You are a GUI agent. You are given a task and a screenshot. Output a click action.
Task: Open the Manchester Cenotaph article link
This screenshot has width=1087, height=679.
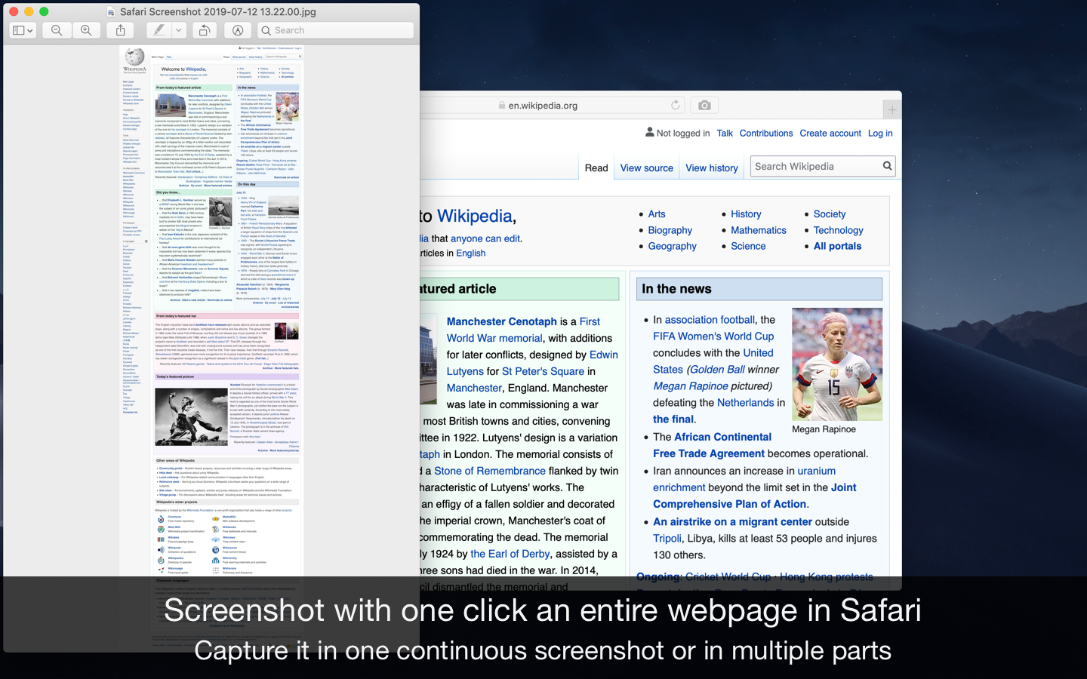(x=502, y=321)
